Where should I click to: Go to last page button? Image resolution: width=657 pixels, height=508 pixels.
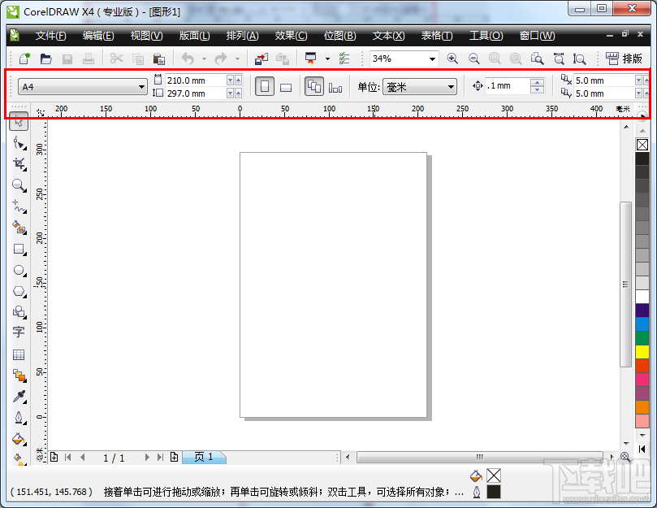point(160,458)
